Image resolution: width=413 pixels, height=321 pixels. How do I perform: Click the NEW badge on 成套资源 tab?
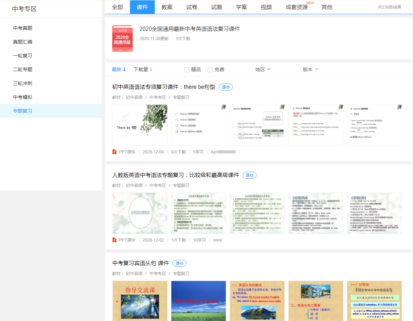(x=310, y=3)
